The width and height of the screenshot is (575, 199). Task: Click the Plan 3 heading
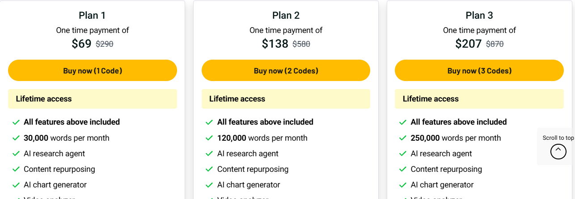pos(479,16)
